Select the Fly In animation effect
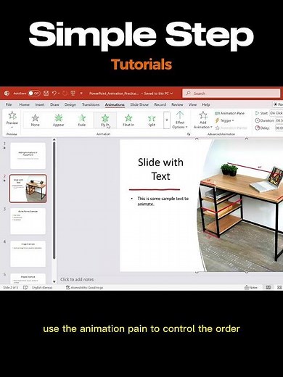 pyautogui.click(x=105, y=120)
